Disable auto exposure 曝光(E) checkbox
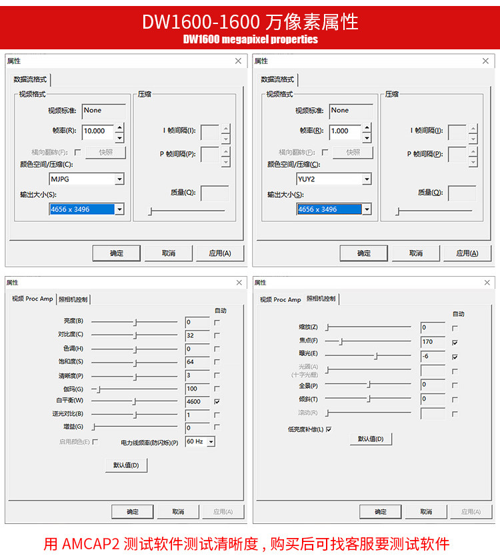 coord(455,357)
